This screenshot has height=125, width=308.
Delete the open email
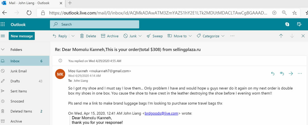[x=88, y=36]
